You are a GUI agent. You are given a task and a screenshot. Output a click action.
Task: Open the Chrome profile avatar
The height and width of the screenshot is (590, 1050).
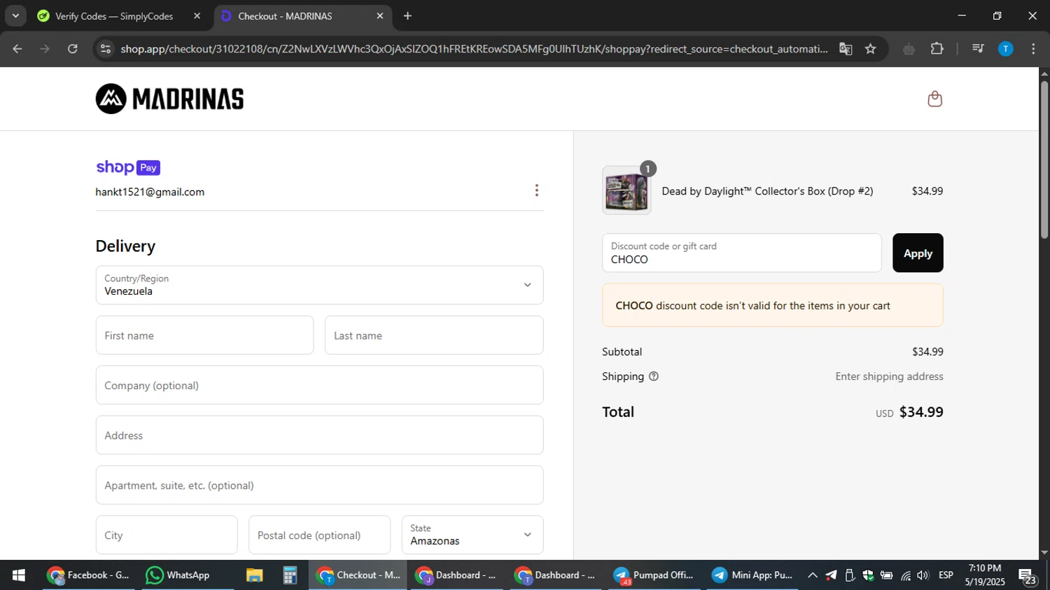1005,48
